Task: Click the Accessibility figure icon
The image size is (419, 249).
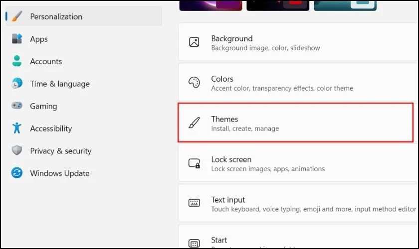Action: (17, 128)
